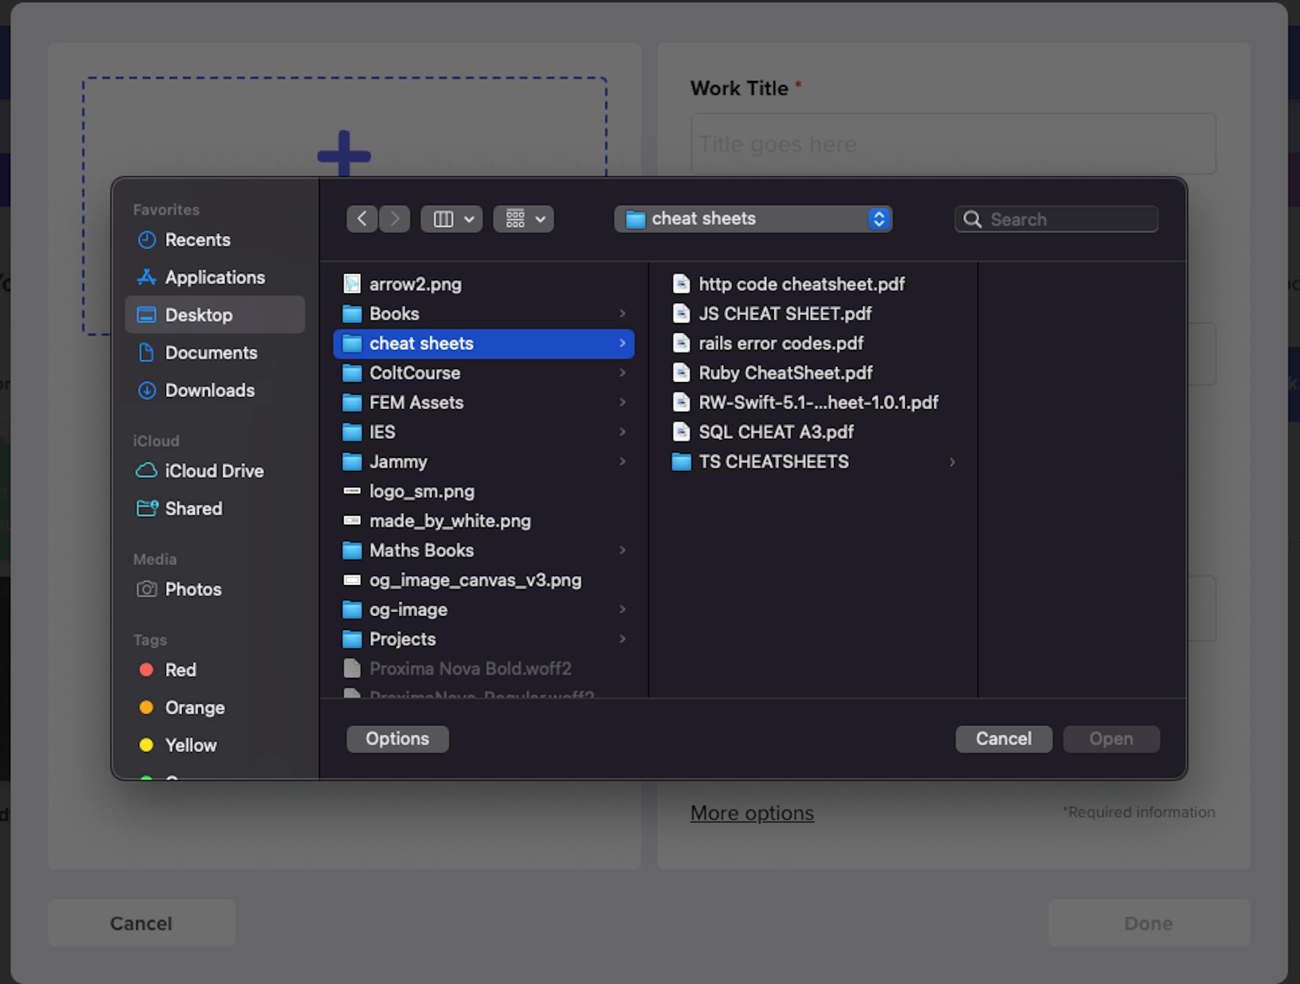
Task: Click the back navigation arrow
Action: pyautogui.click(x=361, y=219)
